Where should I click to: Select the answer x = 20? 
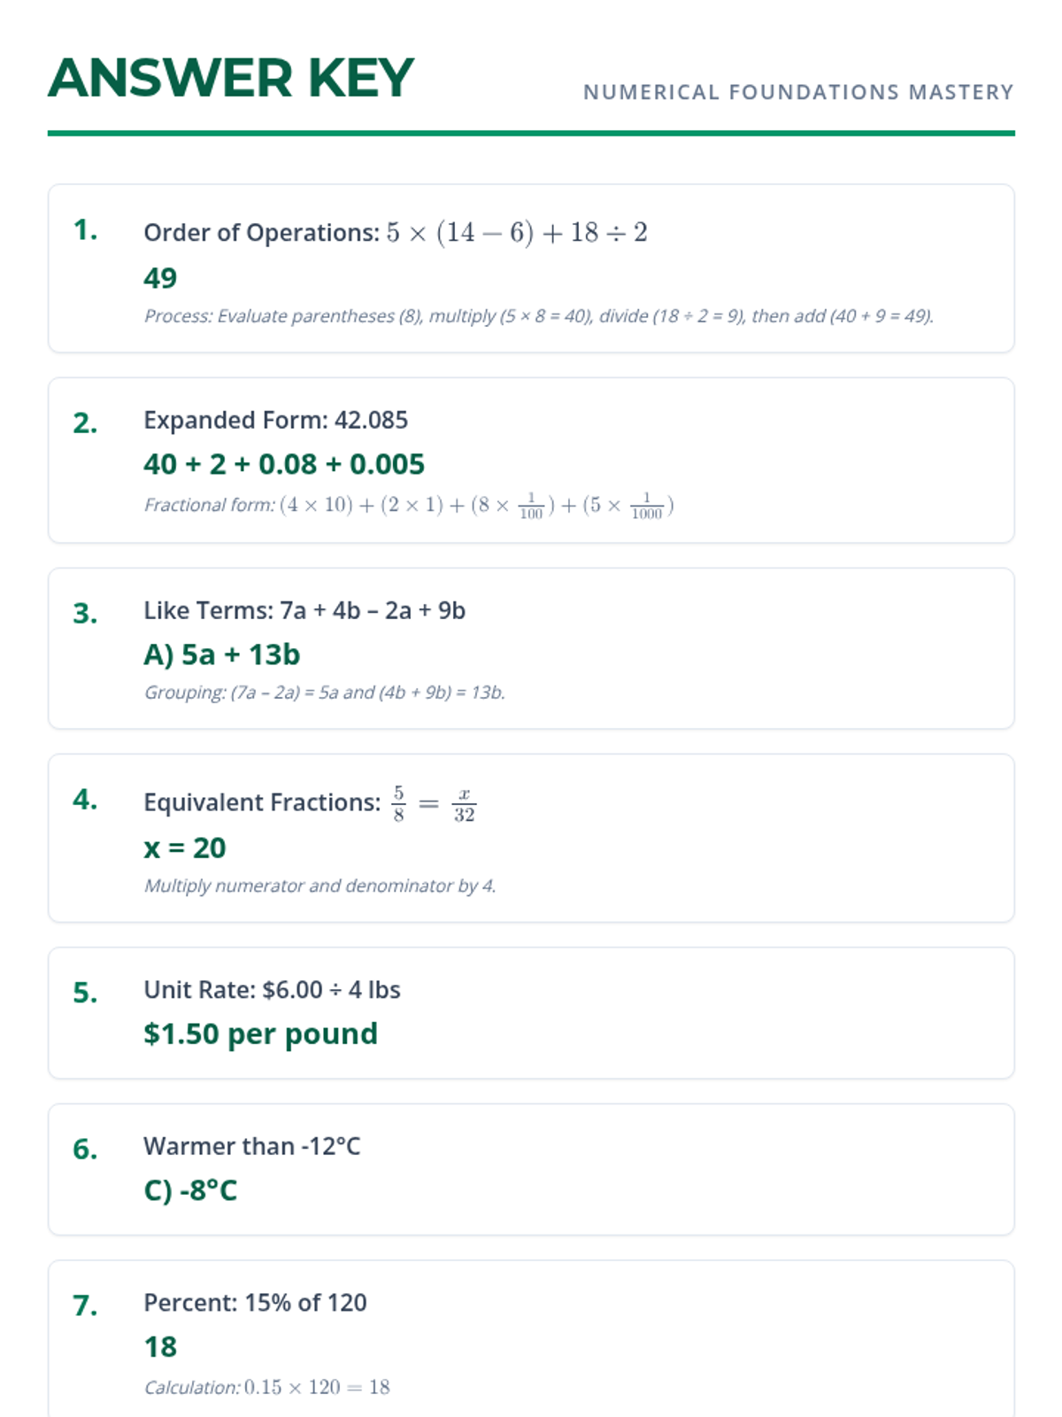click(x=185, y=848)
